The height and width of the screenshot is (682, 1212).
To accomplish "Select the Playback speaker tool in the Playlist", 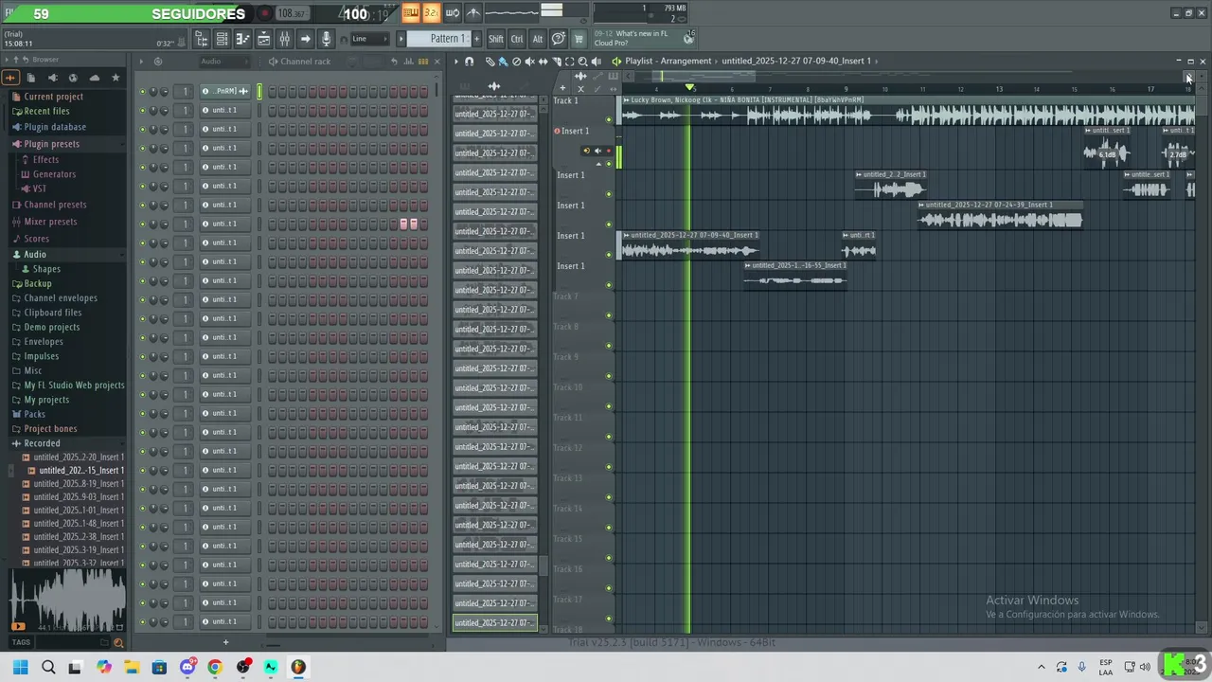I will pos(596,61).
